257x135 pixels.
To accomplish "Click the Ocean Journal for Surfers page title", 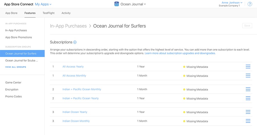I will pyautogui.click(x=120, y=26).
